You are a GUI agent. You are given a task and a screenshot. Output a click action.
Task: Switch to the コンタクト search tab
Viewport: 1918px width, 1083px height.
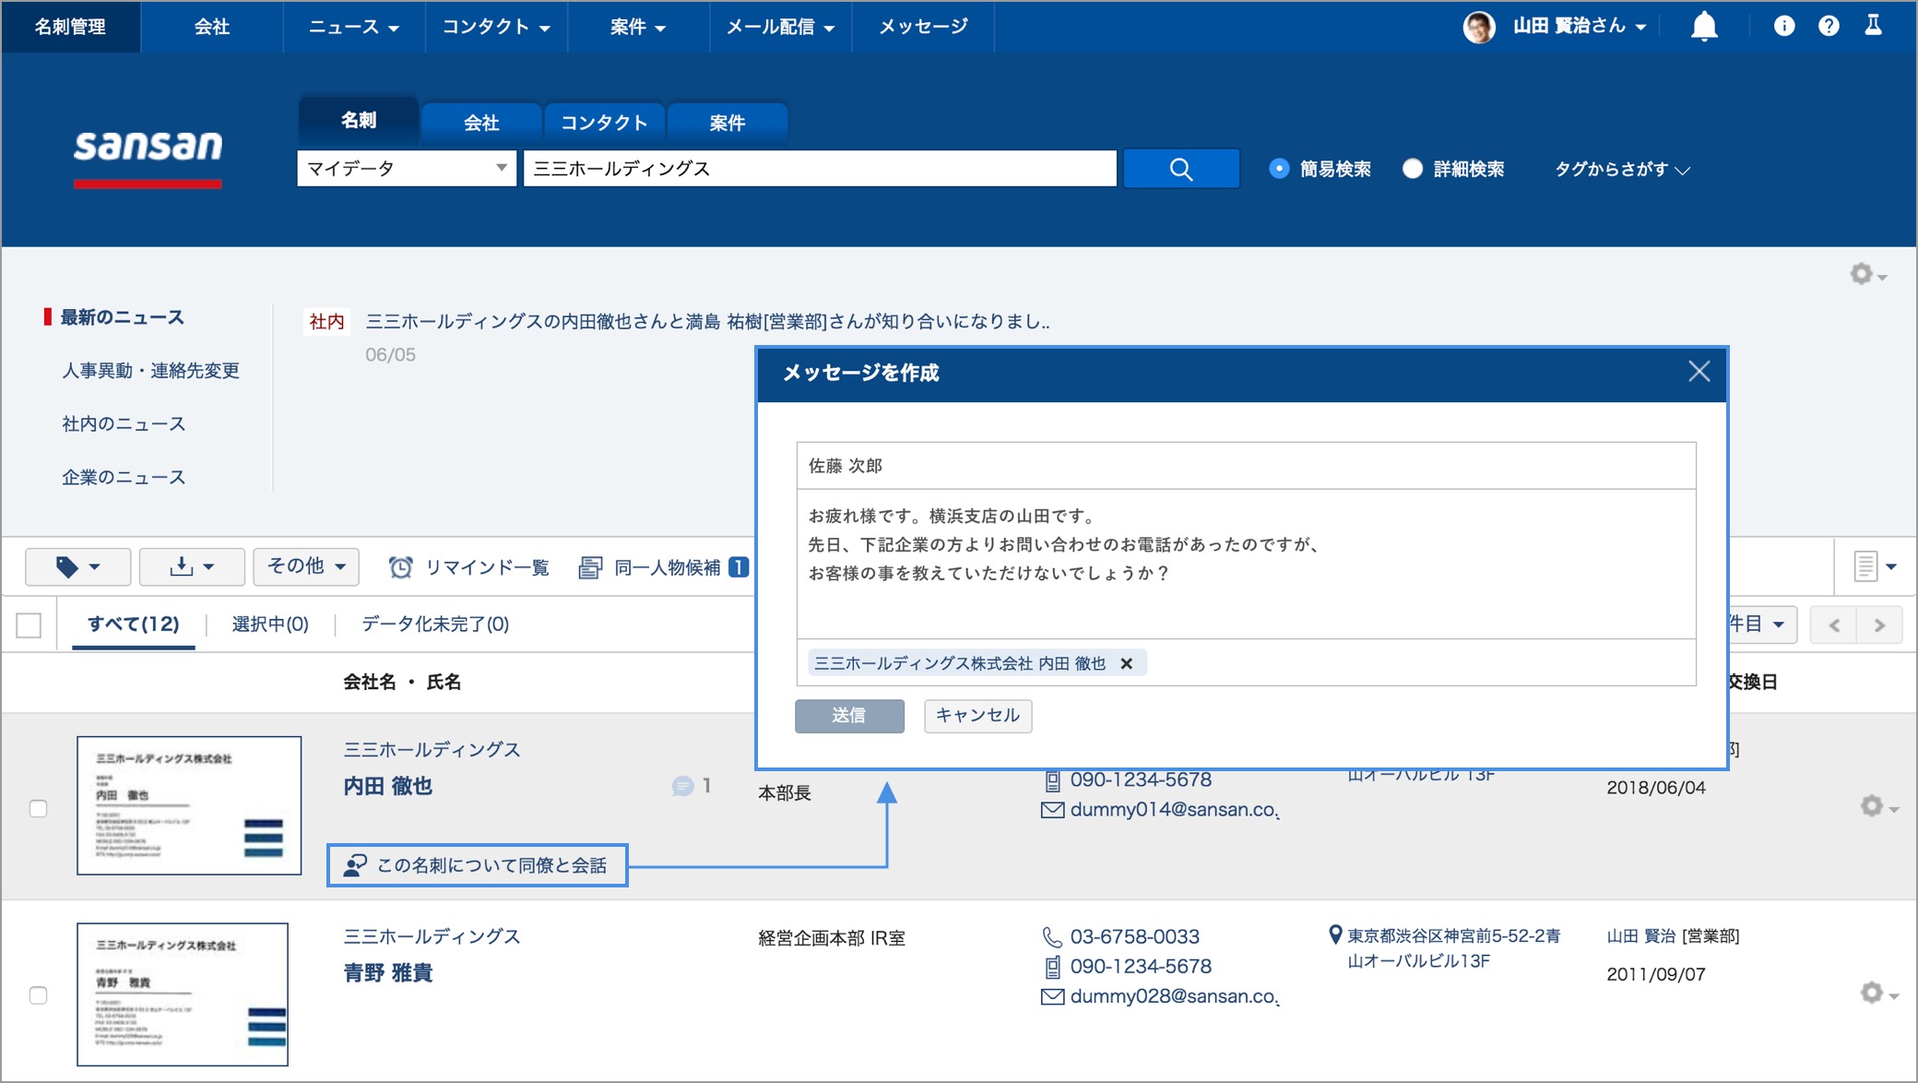coord(604,123)
